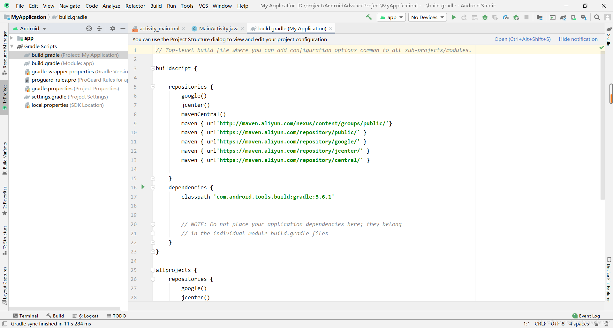Viewport: 613px width, 328px height.
Task: Open the 6: Logcat tool window
Action: (x=86, y=316)
